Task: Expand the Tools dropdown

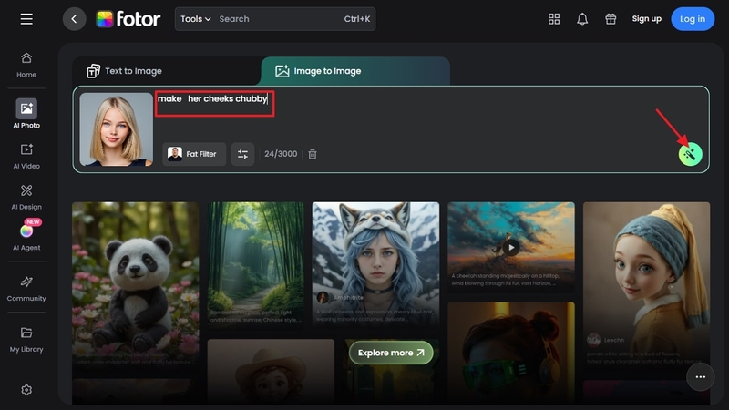Action: coord(195,19)
